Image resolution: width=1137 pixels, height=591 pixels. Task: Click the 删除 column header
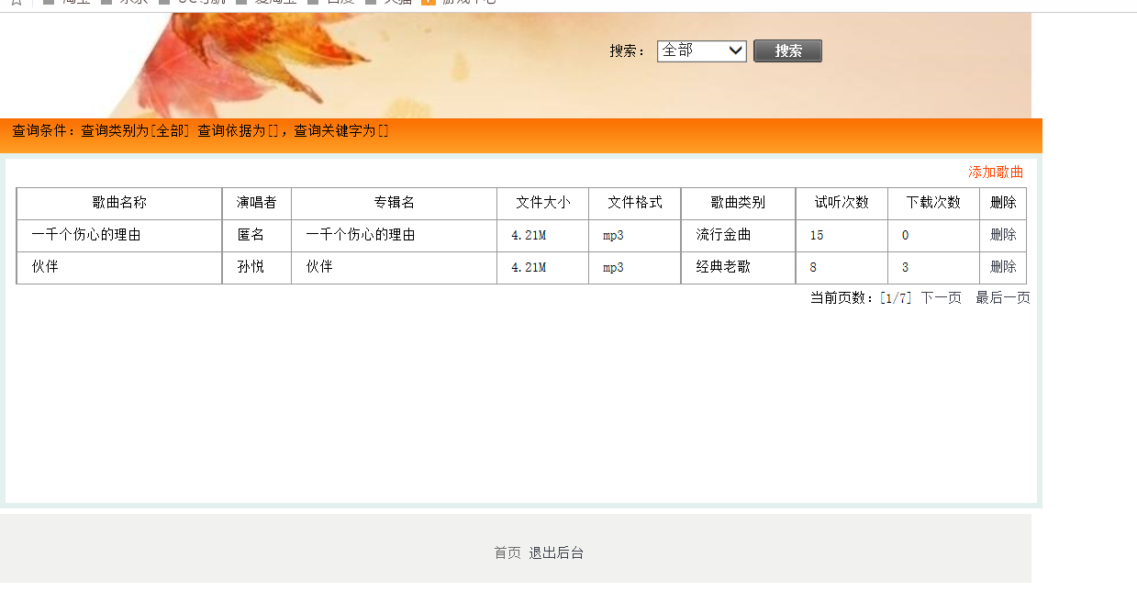pyautogui.click(x=1003, y=203)
